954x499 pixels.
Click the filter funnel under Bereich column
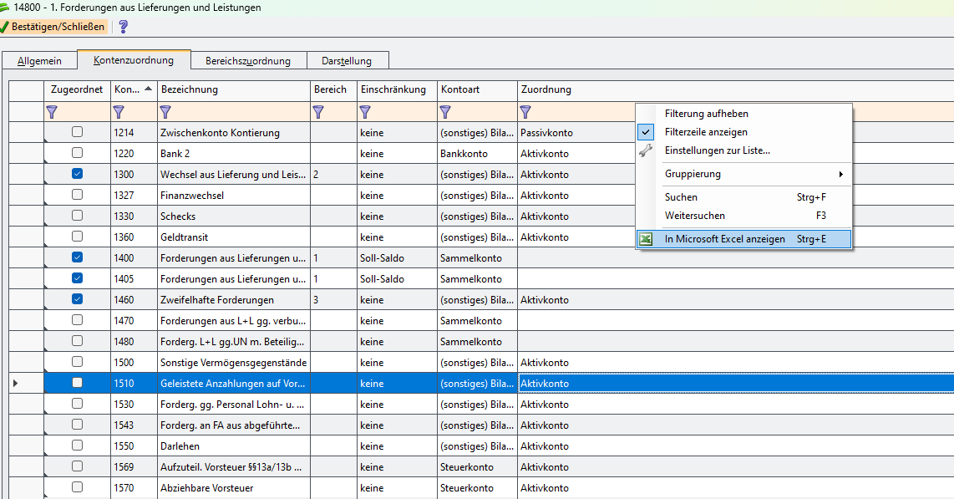[x=318, y=111]
